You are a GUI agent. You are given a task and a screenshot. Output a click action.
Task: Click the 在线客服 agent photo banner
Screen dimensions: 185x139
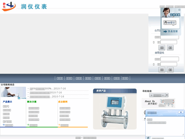[x=170, y=12]
